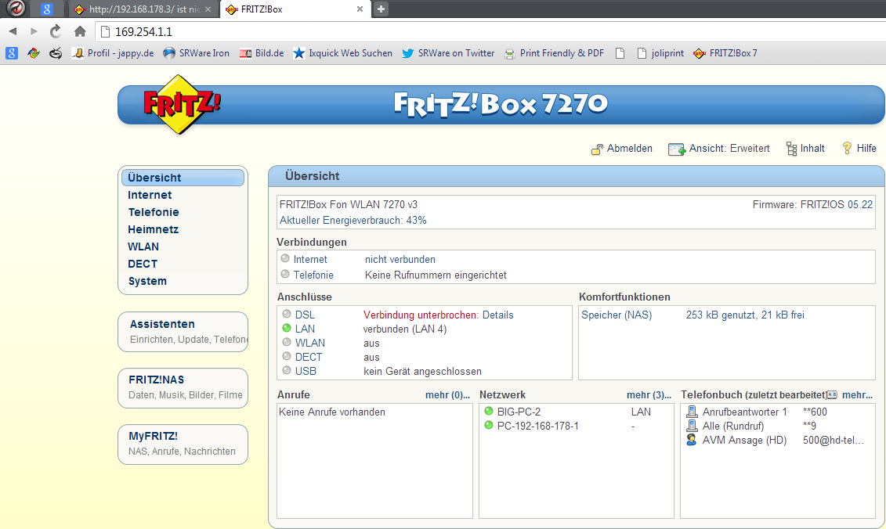886x529 pixels.
Task: Click the SRWare Iron browser logo
Action: click(15, 9)
